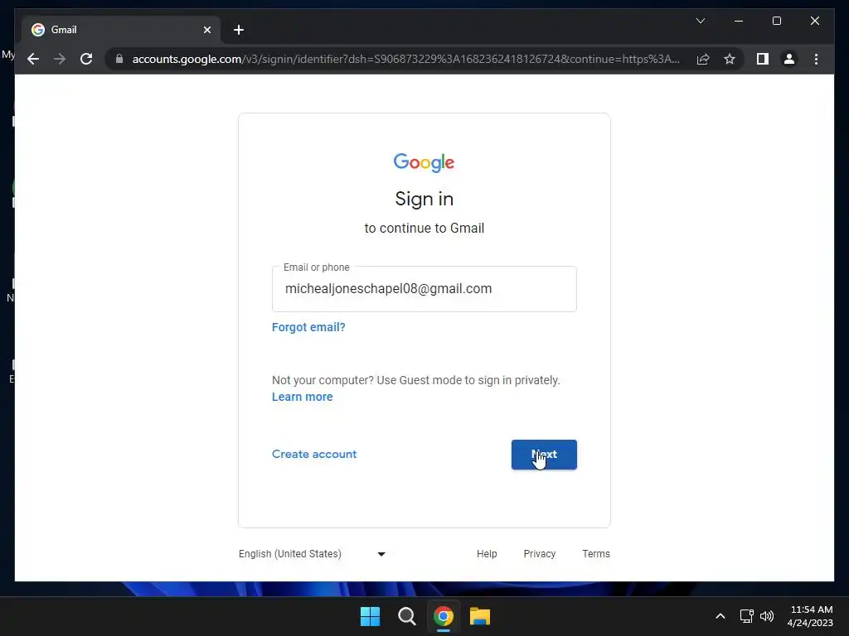Minimize the Chrome window
The image size is (849, 636).
tap(739, 21)
